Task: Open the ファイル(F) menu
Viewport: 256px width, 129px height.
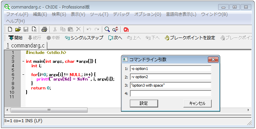Action: point(17,14)
